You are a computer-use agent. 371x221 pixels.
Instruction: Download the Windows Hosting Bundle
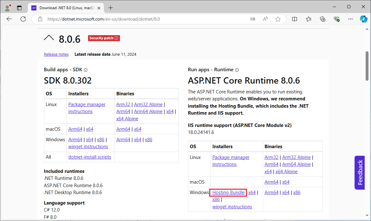[228, 193]
